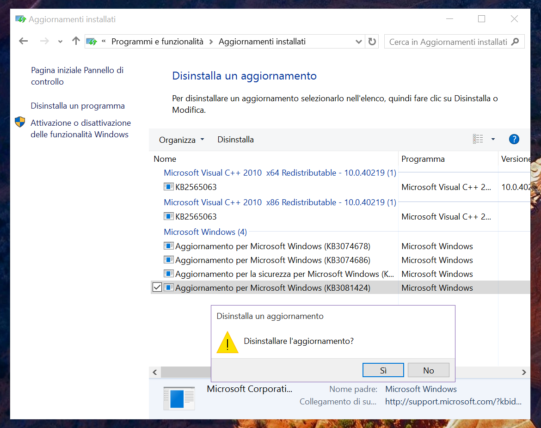Click the yellow warning icon in dialog
The height and width of the screenshot is (428, 541).
(227, 342)
